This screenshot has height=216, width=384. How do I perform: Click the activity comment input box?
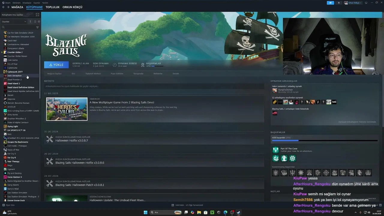coord(154,86)
